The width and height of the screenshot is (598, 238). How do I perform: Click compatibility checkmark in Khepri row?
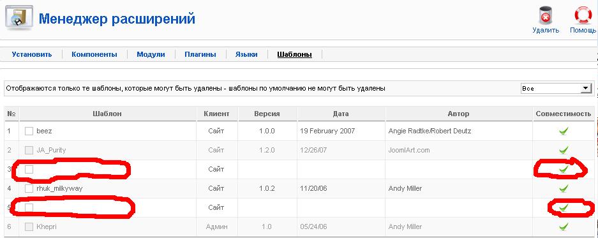point(564,227)
